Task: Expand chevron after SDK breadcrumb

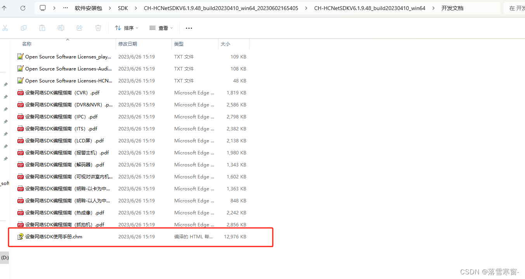Action: tap(135, 8)
